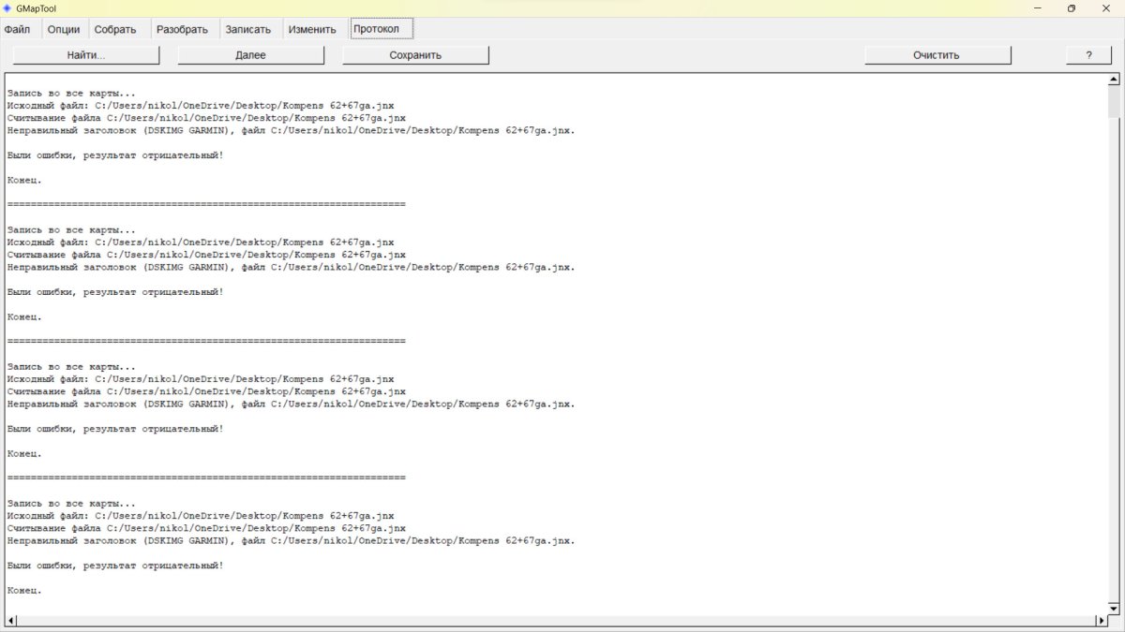The image size is (1125, 632).
Task: Click the horizontal scrollbar right arrow
Action: (x=1102, y=621)
